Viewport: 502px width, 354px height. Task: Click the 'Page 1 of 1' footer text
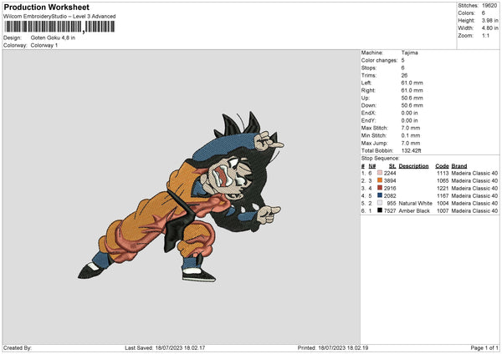pos(484,347)
